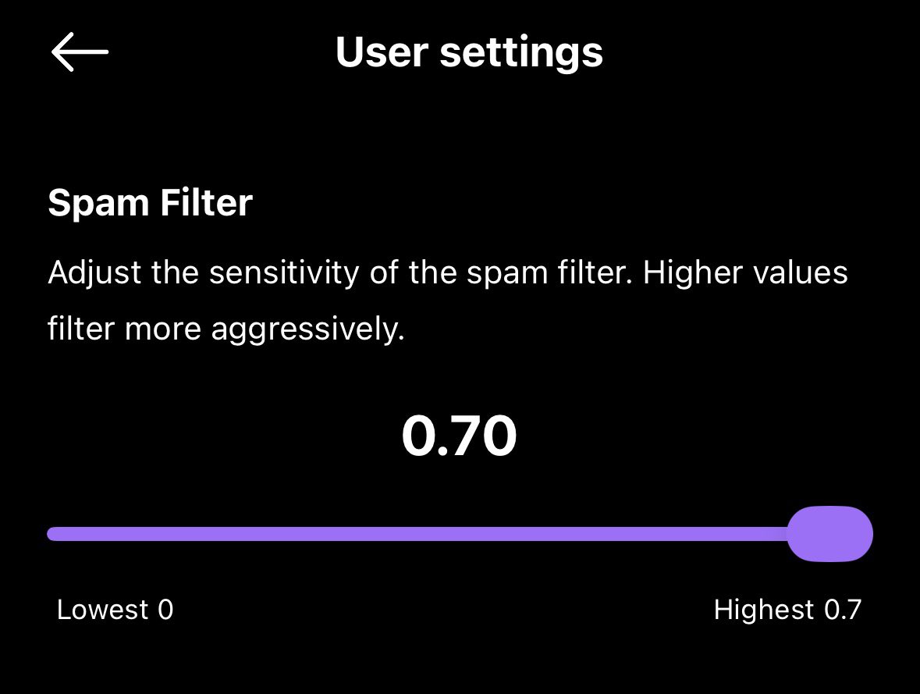Click the 0.70 current value display
920x694 pixels.
pos(459,437)
